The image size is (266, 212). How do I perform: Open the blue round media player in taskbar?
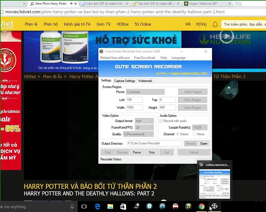[149, 206]
